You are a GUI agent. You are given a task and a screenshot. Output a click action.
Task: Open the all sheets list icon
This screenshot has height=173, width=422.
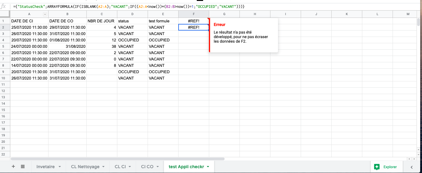click(23, 167)
